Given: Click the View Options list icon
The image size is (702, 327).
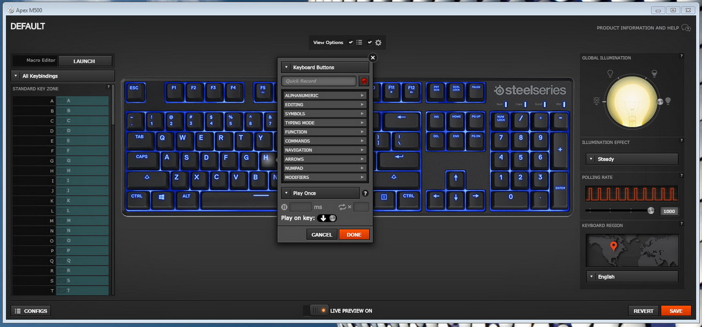Looking at the screenshot, I should click(359, 42).
